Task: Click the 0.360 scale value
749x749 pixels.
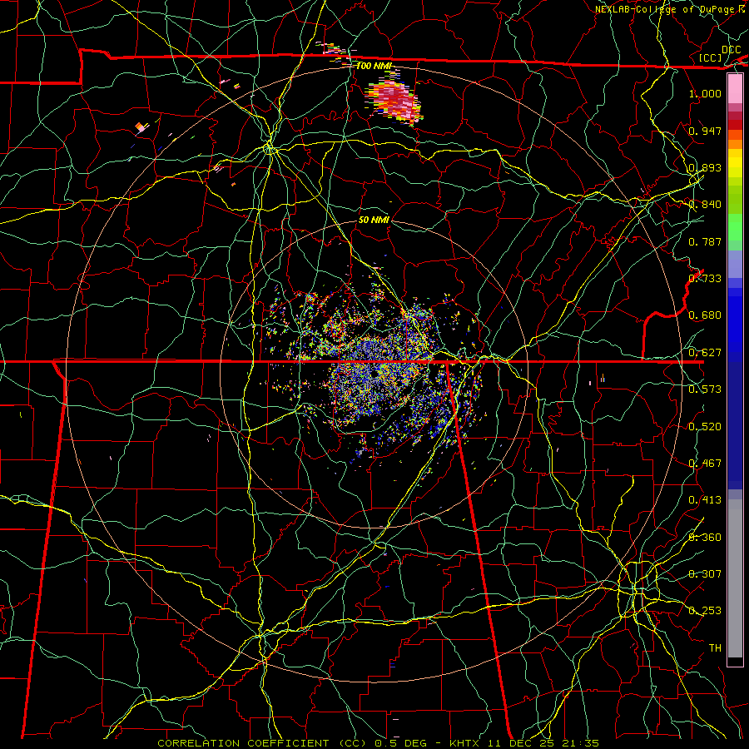Action: tap(705, 538)
